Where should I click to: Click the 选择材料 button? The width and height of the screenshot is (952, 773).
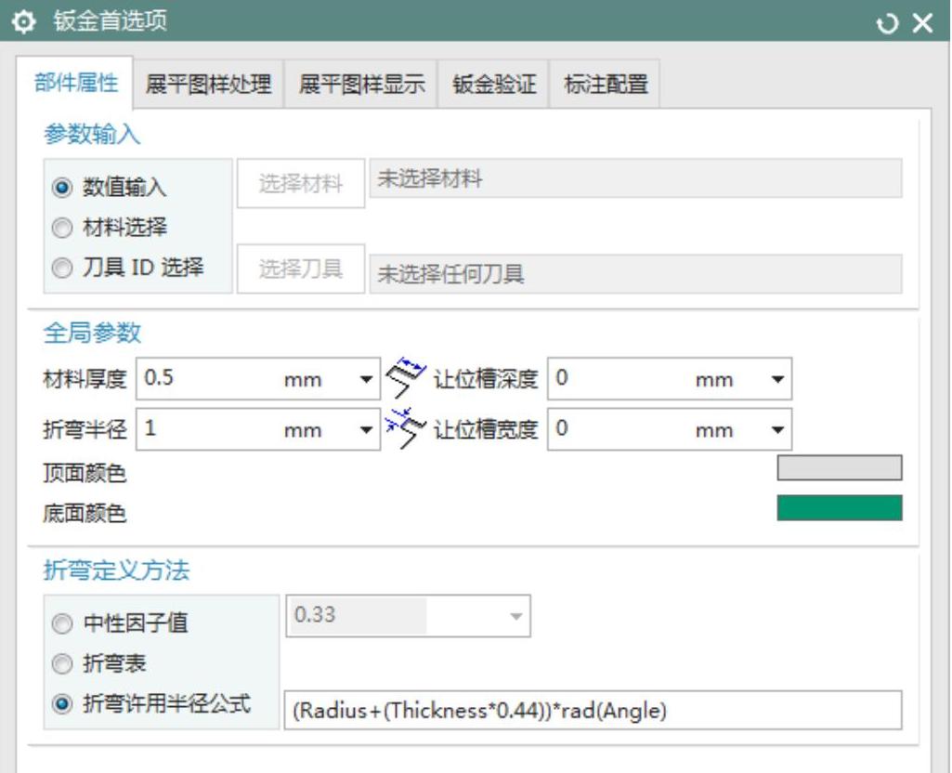pos(301,183)
